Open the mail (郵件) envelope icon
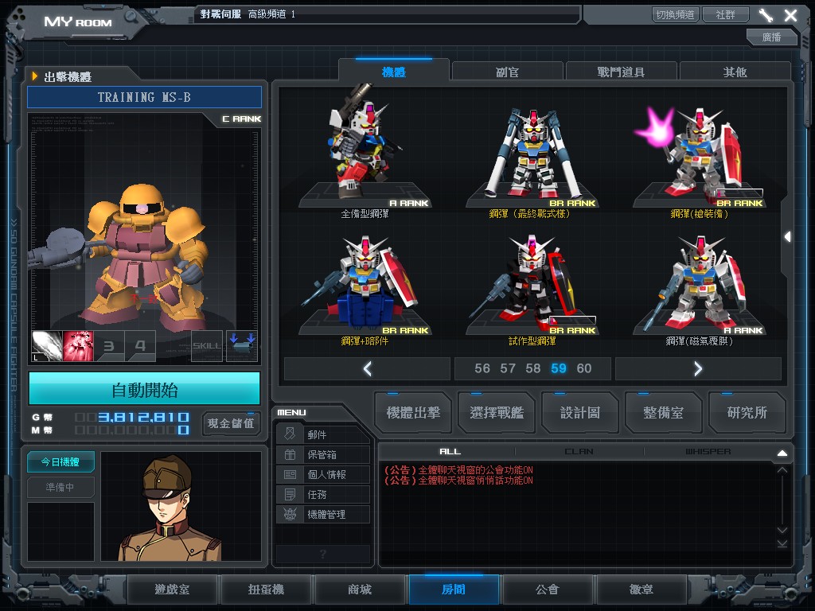Screen dimensions: 815x611 click(290, 434)
